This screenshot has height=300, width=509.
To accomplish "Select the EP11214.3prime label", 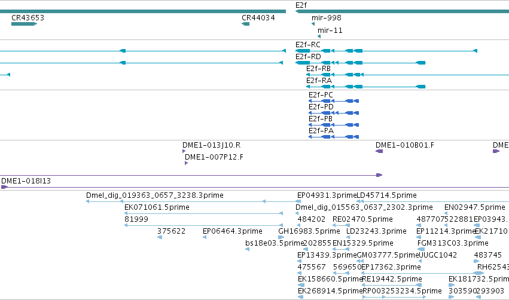I will pyautogui.click(x=446, y=231).
